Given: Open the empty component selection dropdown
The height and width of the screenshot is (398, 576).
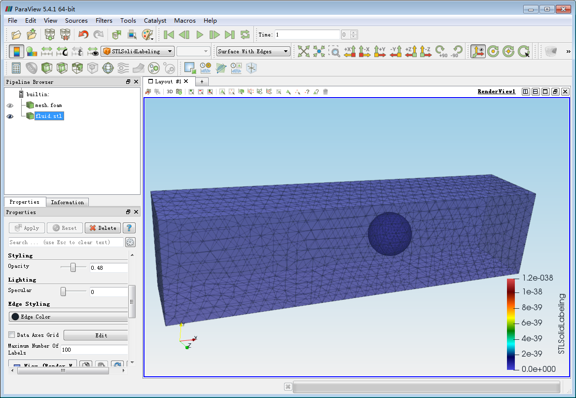Looking at the screenshot, I should pos(193,51).
